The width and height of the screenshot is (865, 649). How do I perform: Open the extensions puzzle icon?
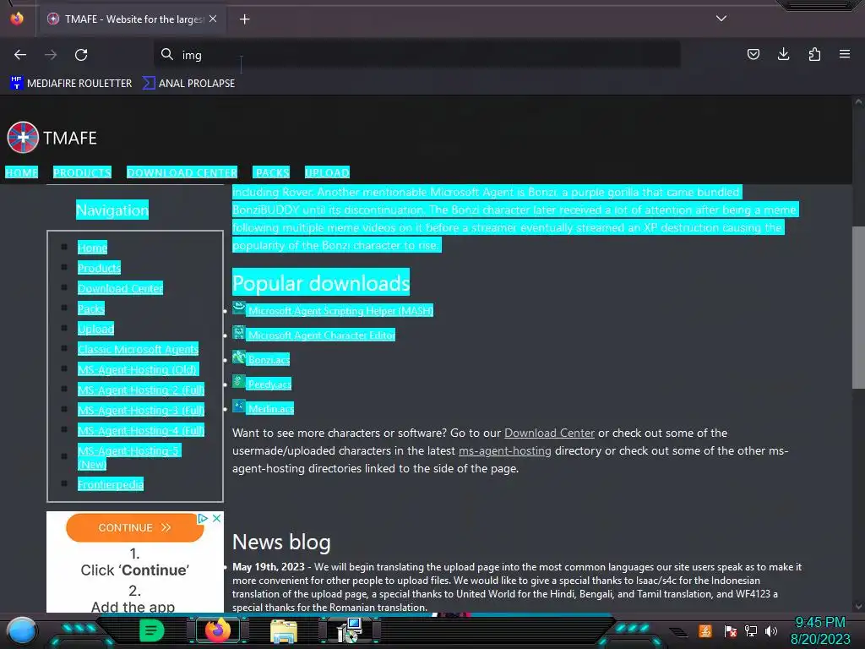(814, 54)
